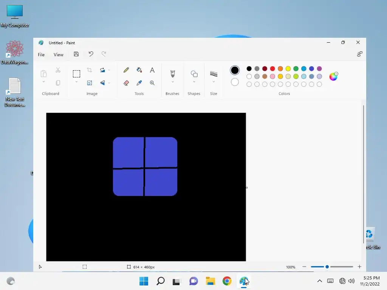Click the zoom out minus button
The image size is (387, 290).
[304, 267]
